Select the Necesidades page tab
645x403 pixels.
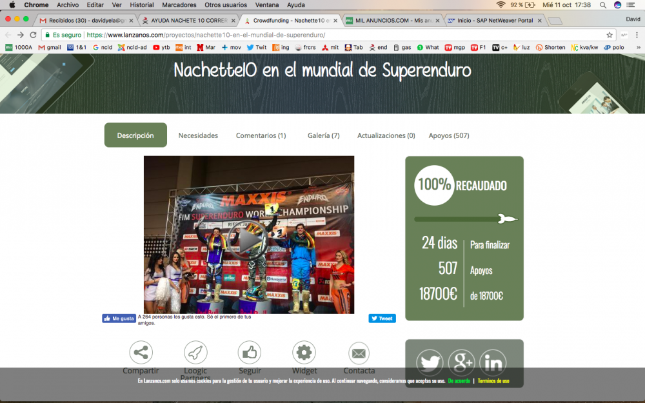198,135
